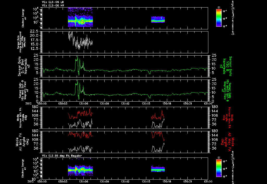This screenshot has height=184, width=267.
Task: Click the "130:21" label on the bottom time axis
Action: (x=187, y=181)
